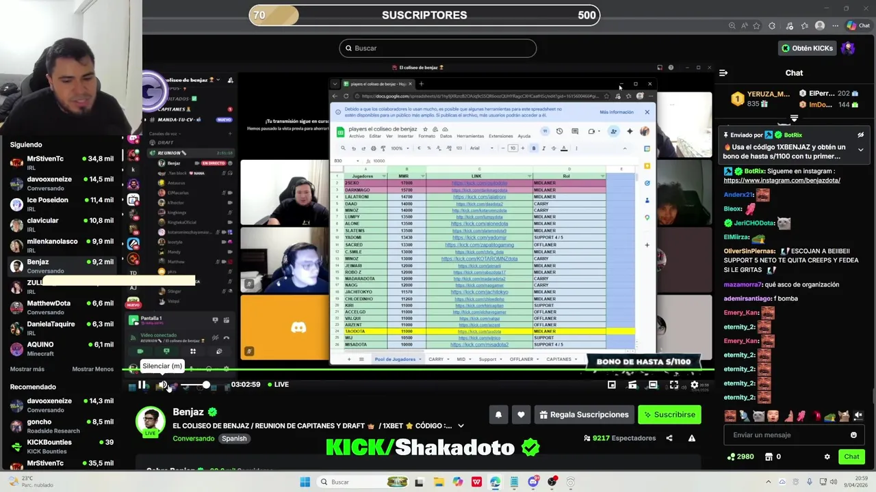The width and height of the screenshot is (876, 492).
Task: Open the chat shop store icon
Action: point(769,456)
